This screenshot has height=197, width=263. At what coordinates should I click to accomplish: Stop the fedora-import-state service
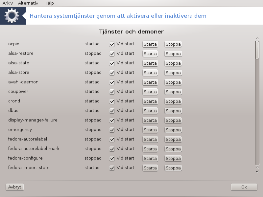[173, 168]
